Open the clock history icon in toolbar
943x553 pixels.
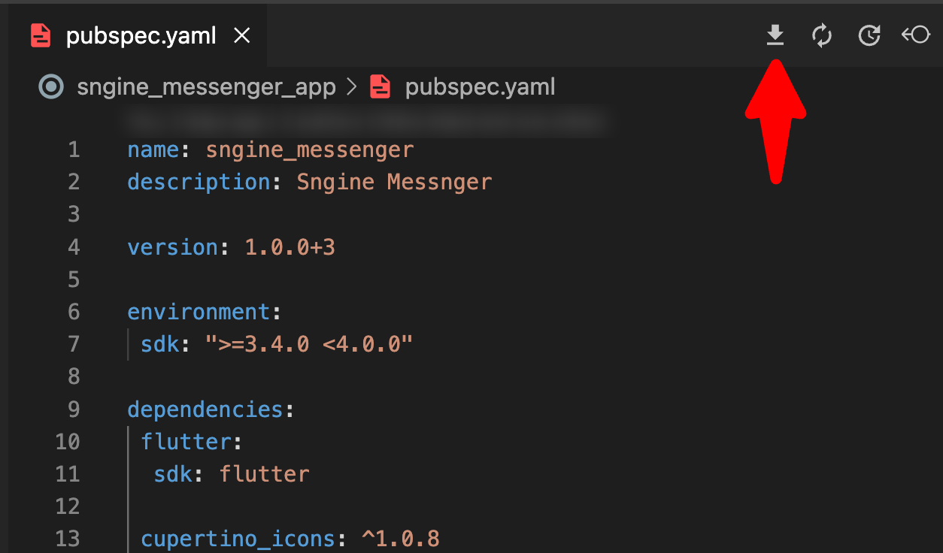[869, 35]
